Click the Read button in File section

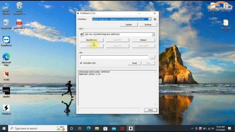coord(134,63)
